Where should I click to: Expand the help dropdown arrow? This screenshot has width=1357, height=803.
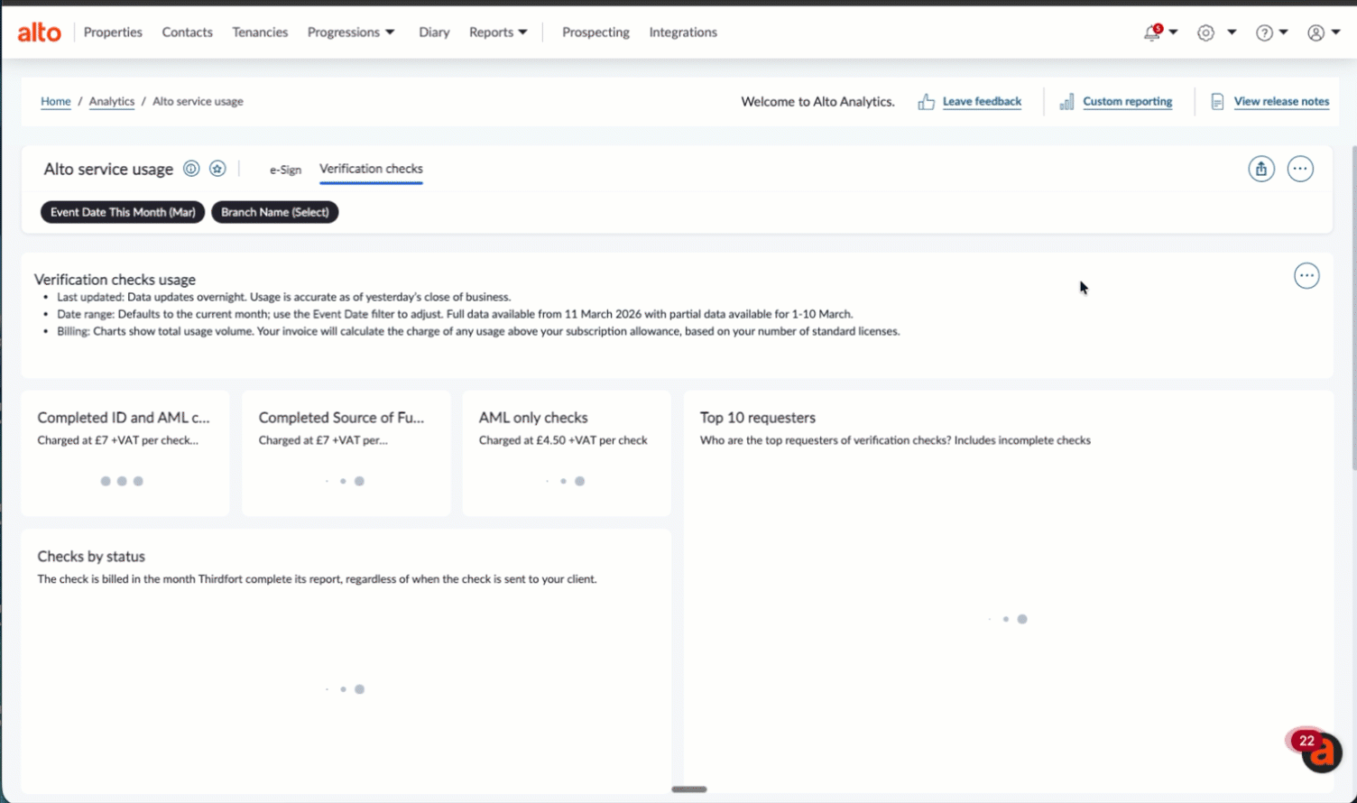pos(1283,32)
